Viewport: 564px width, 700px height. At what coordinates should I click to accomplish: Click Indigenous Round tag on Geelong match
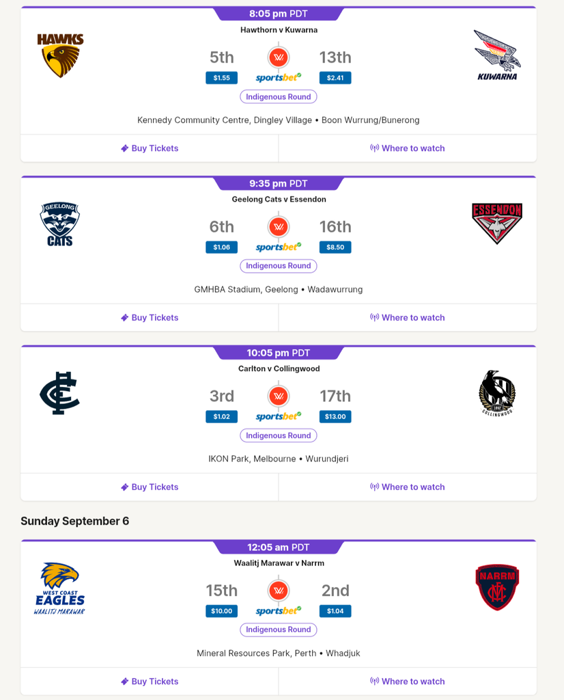[x=279, y=266]
